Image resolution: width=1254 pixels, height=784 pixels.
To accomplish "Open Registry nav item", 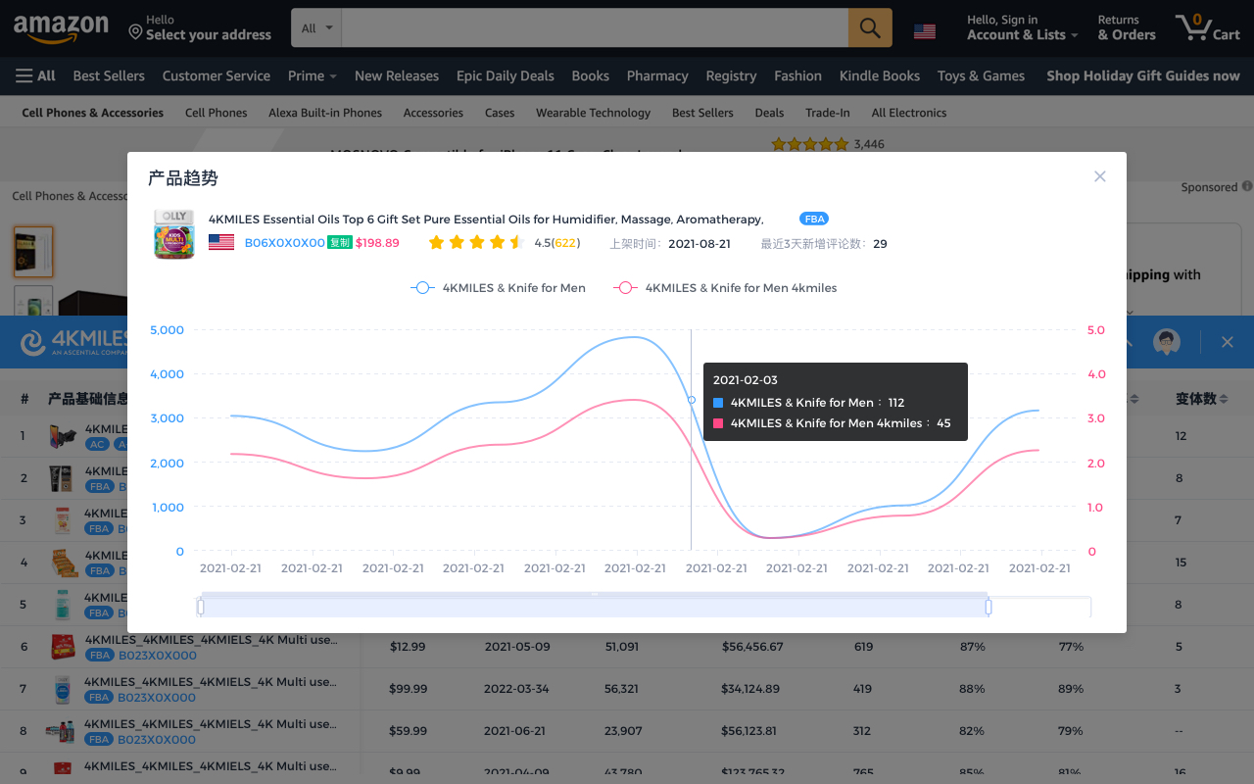I will [x=731, y=75].
